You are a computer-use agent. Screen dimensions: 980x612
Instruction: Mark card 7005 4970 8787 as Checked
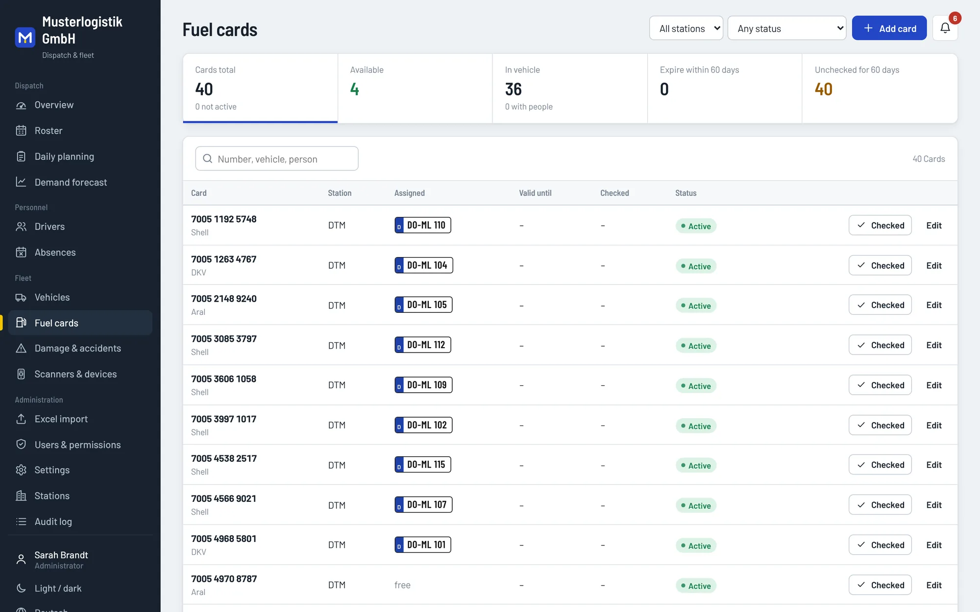click(880, 585)
